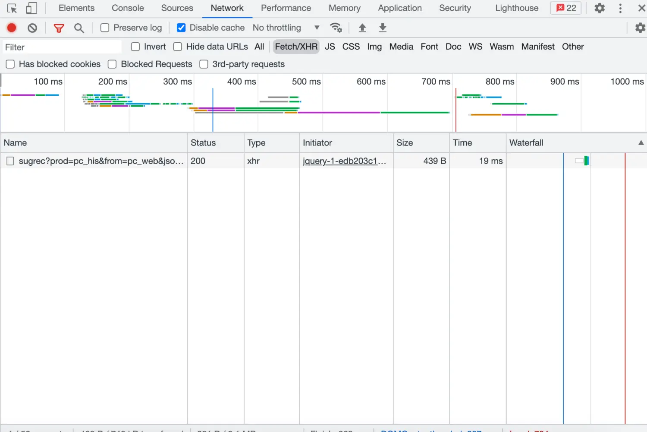This screenshot has width=647, height=432.
Task: Import HAR file with upload arrow
Action: click(x=362, y=28)
